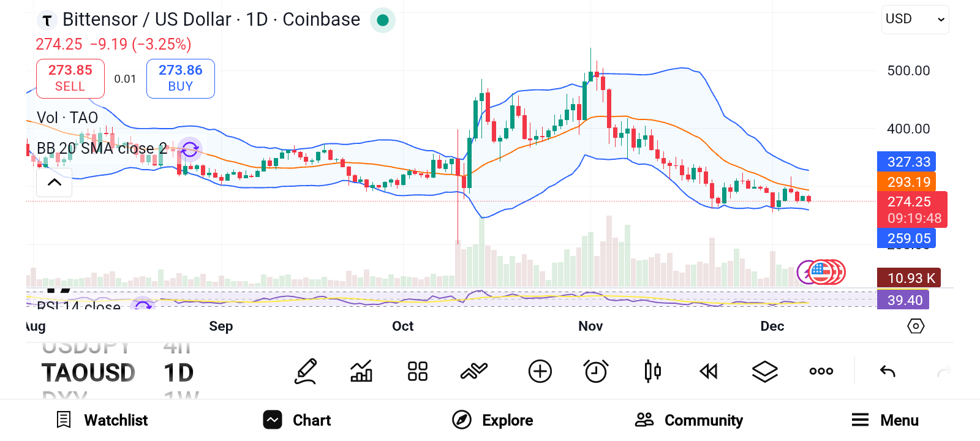Start bar replay with the rewind icon

(x=709, y=371)
